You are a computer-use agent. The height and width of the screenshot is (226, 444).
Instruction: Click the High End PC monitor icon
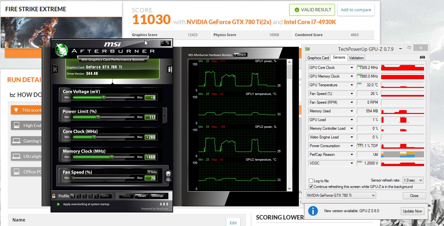(16, 125)
